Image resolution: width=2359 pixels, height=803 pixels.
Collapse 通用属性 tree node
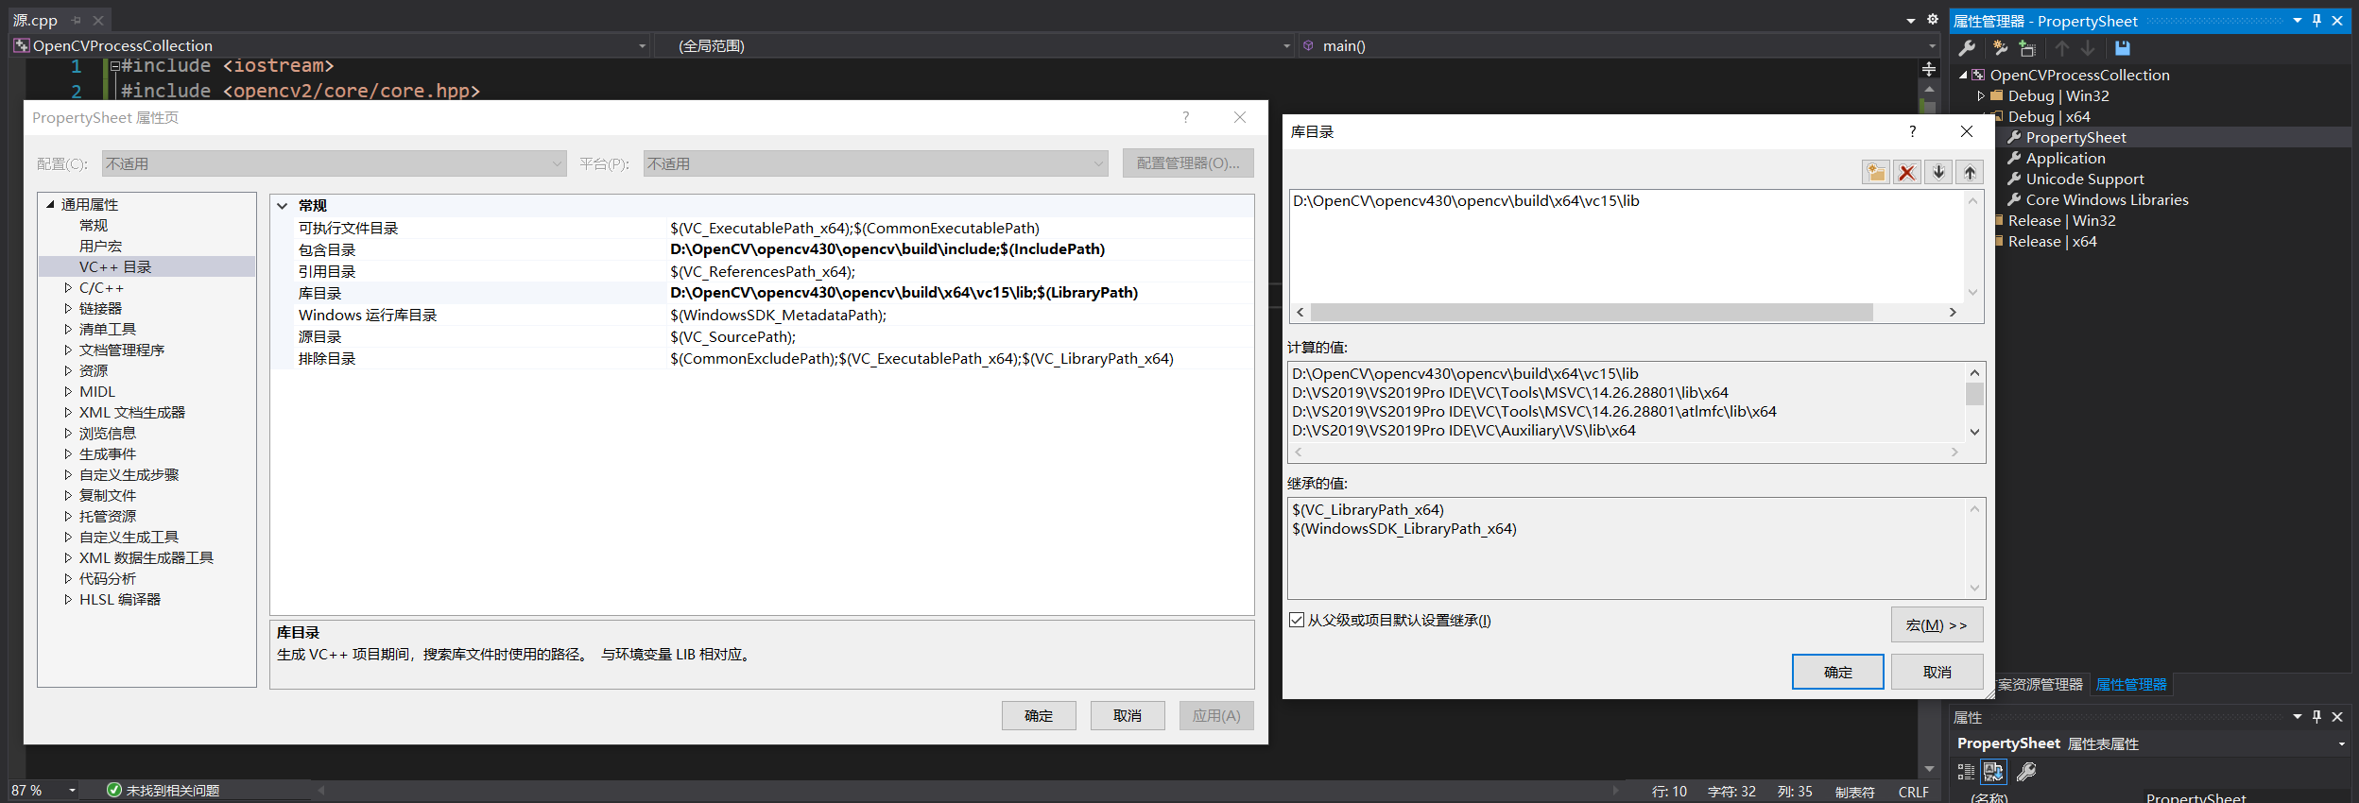[50, 204]
